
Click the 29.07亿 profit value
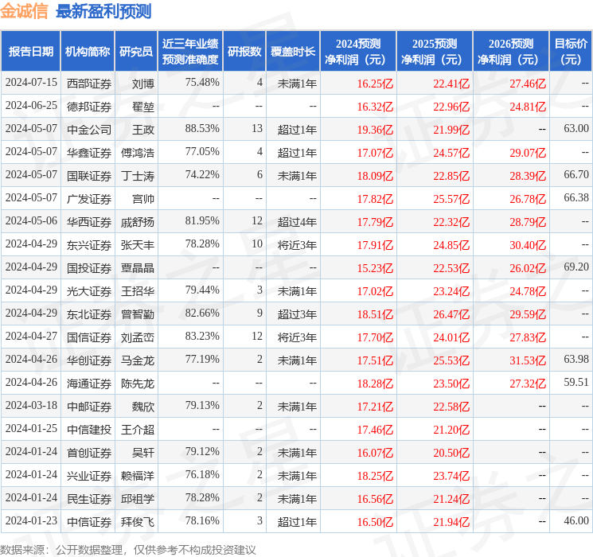coord(528,153)
